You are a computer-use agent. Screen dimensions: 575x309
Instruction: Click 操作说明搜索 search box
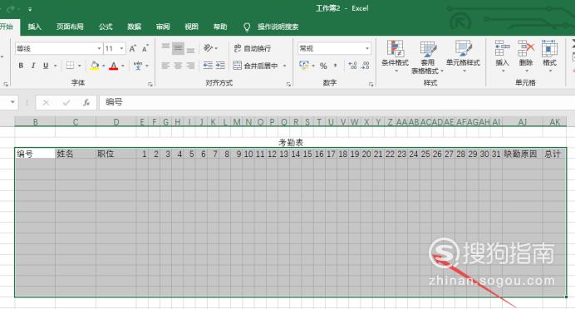pos(278,27)
